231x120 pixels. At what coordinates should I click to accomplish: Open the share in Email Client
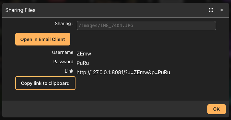point(43,39)
